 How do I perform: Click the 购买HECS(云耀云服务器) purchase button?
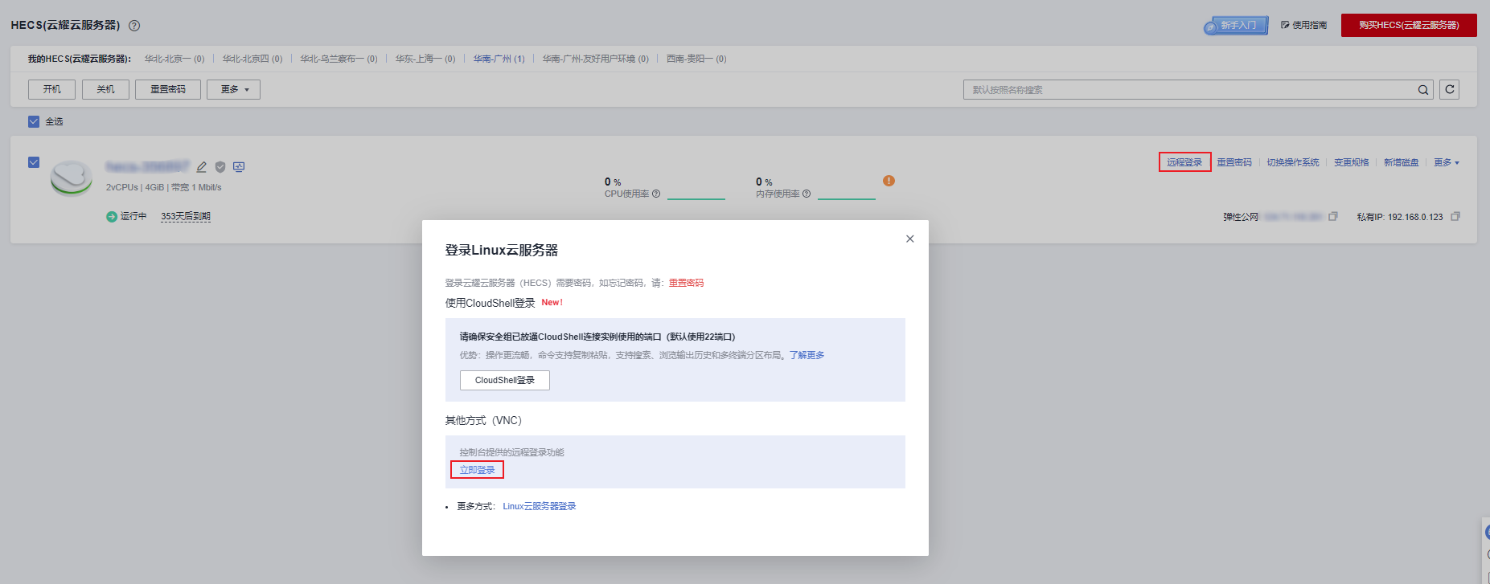1409,25
